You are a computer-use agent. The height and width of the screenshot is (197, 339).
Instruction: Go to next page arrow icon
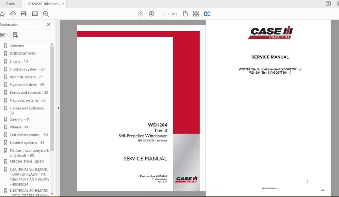[x=151, y=14]
